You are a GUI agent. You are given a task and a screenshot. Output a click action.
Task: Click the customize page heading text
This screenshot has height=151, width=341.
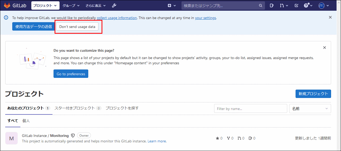pyautogui.click(x=84, y=50)
